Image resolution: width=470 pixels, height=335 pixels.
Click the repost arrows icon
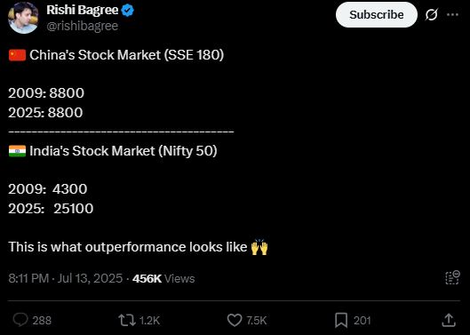pyautogui.click(x=127, y=320)
